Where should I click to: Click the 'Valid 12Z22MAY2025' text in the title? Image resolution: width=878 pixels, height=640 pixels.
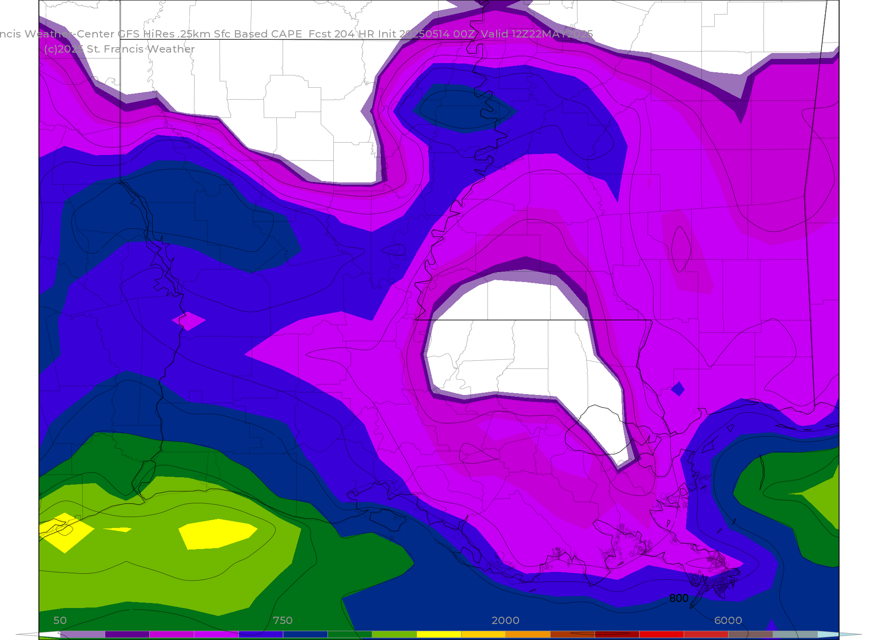tap(537, 34)
